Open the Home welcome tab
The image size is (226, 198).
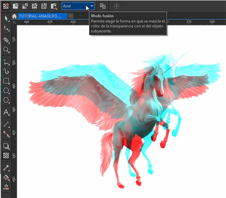click(14, 16)
